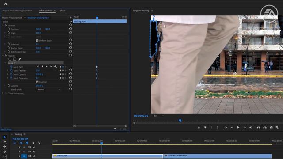Go to In point in Program monitor
Screen dimensions: 283x159
[x=226, y=127]
